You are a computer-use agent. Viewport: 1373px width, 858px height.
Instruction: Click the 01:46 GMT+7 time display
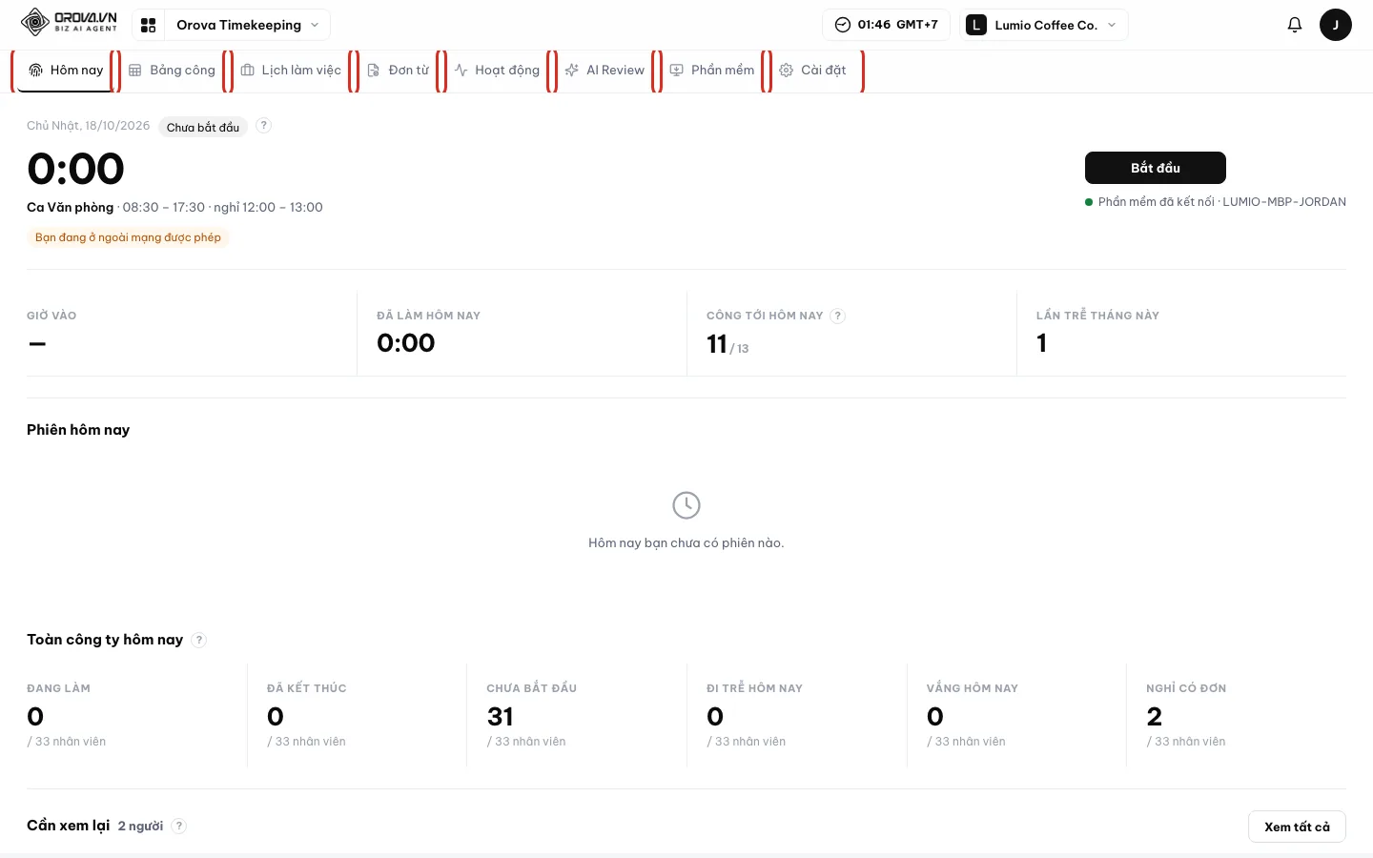(886, 25)
